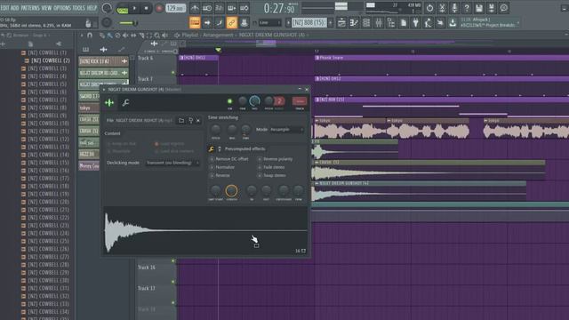Screen dimensions: 569x320
Task: Click the save project floppy icon
Action: pos(479,8)
